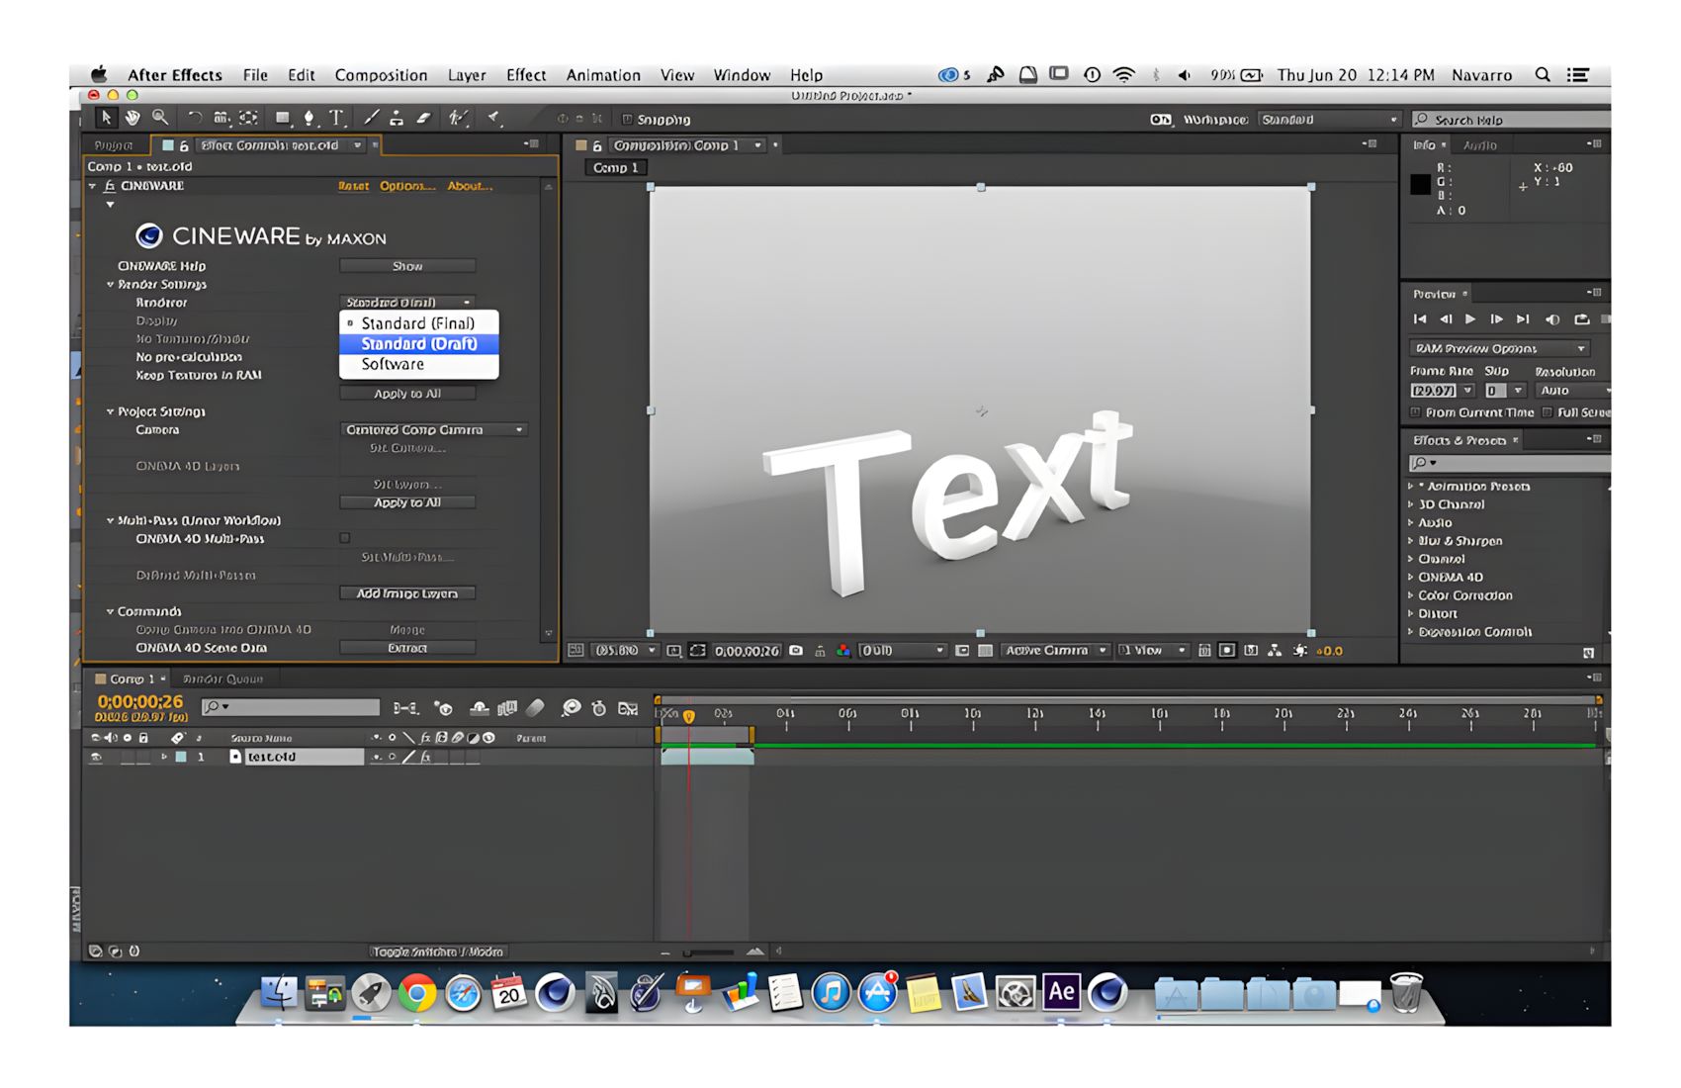1681x1088 pixels.
Task: Toggle region of interest under viewer
Action: pyautogui.click(x=961, y=651)
